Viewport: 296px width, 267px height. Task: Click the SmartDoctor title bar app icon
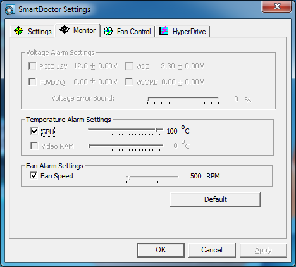(9, 9)
